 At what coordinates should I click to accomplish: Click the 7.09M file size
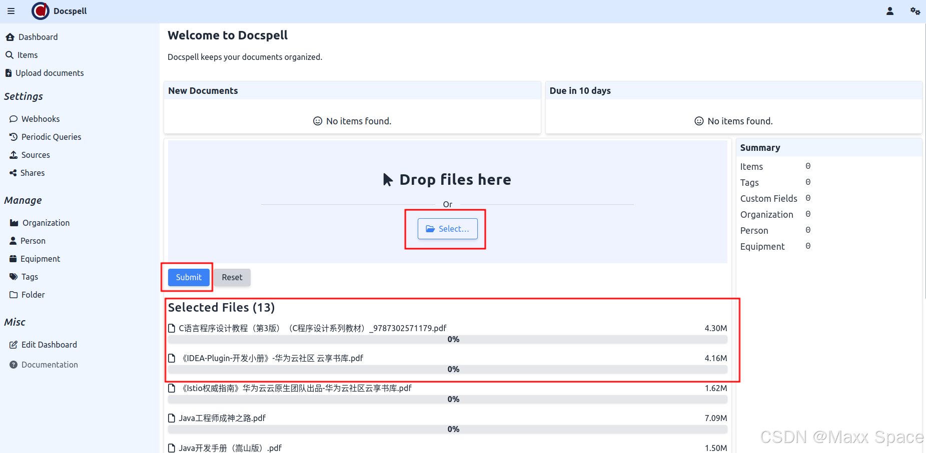point(716,418)
